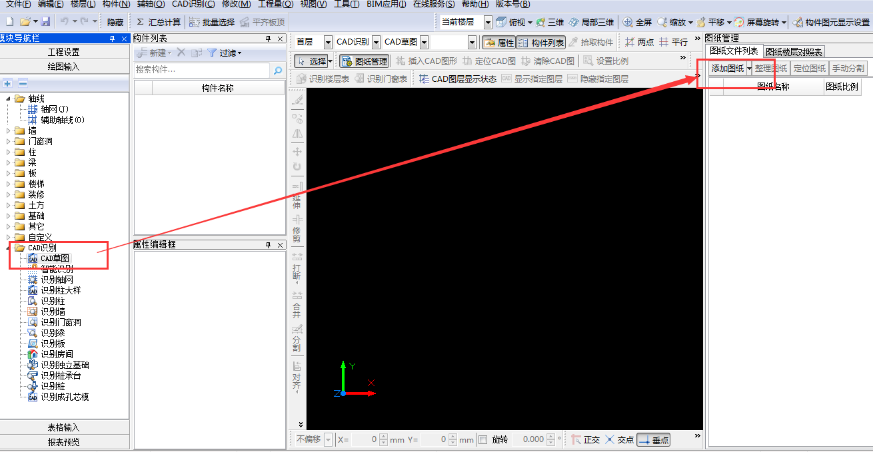Click 全屏 zoom extent icon

point(638,22)
